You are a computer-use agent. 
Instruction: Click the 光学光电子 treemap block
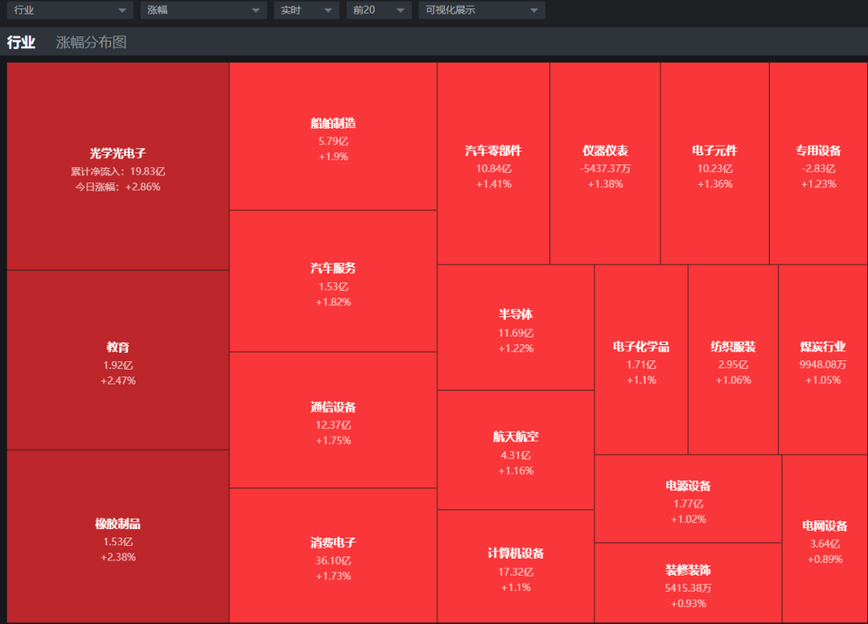click(118, 166)
